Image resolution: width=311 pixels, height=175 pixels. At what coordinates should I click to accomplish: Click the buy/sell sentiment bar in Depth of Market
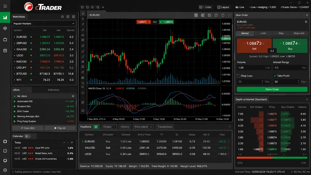(x=272, y=158)
